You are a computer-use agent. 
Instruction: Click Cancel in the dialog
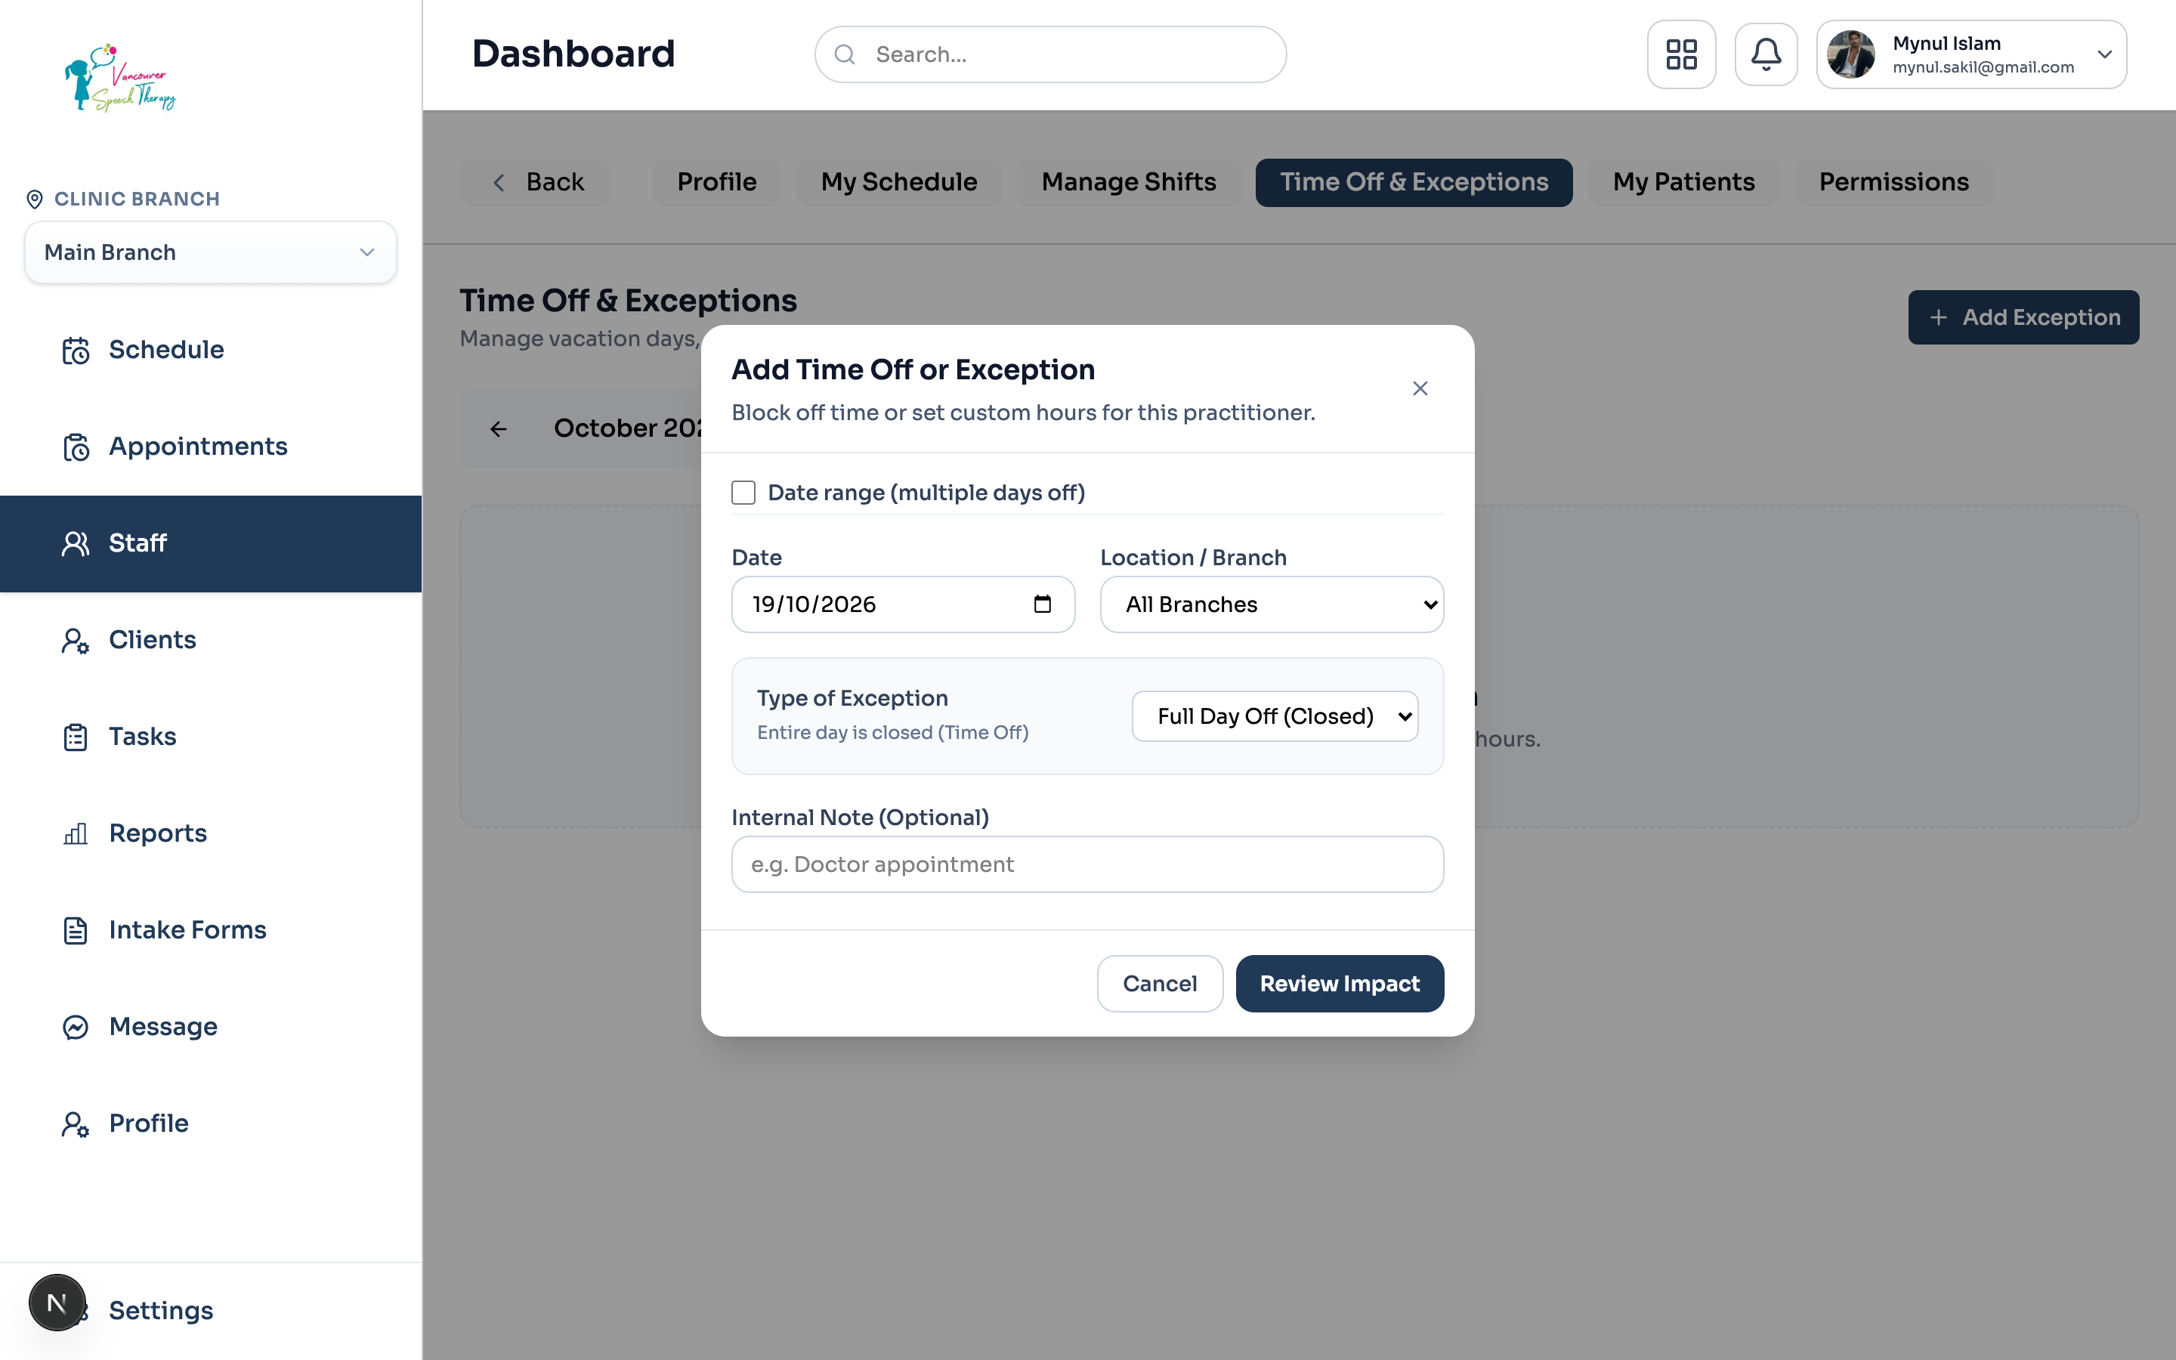click(x=1159, y=984)
